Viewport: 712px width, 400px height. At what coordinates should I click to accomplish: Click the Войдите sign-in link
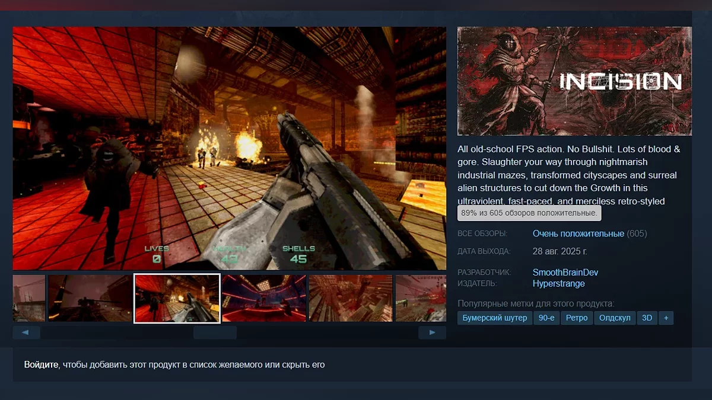(41, 365)
